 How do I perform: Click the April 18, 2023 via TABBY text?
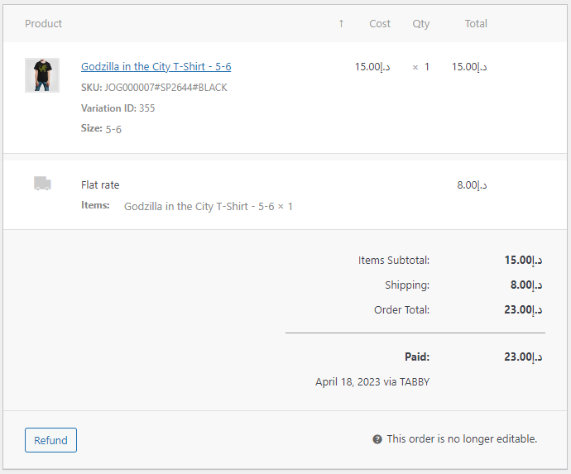372,382
